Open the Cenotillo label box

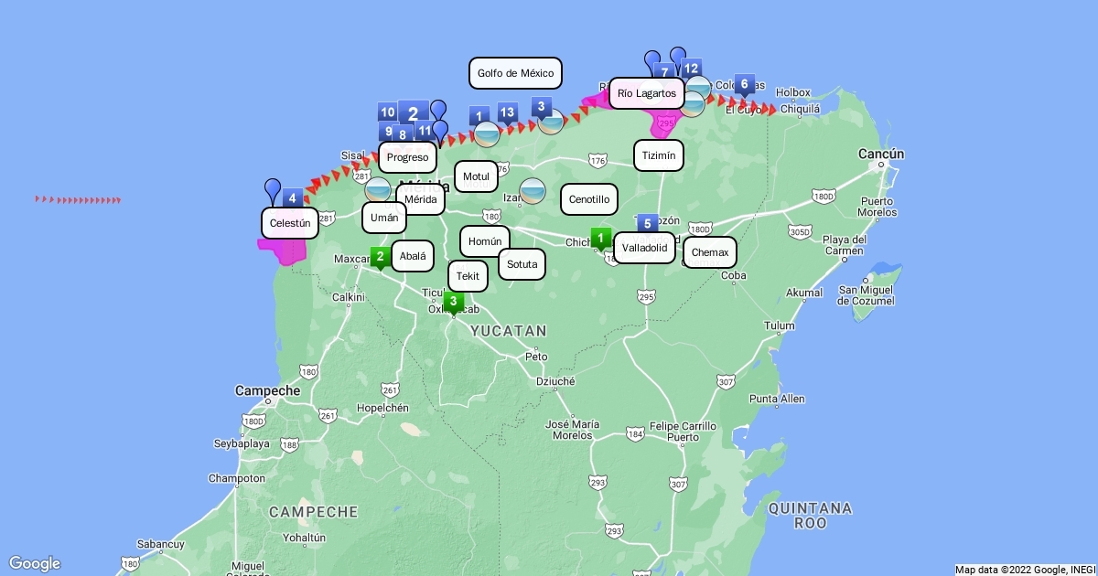589,199
